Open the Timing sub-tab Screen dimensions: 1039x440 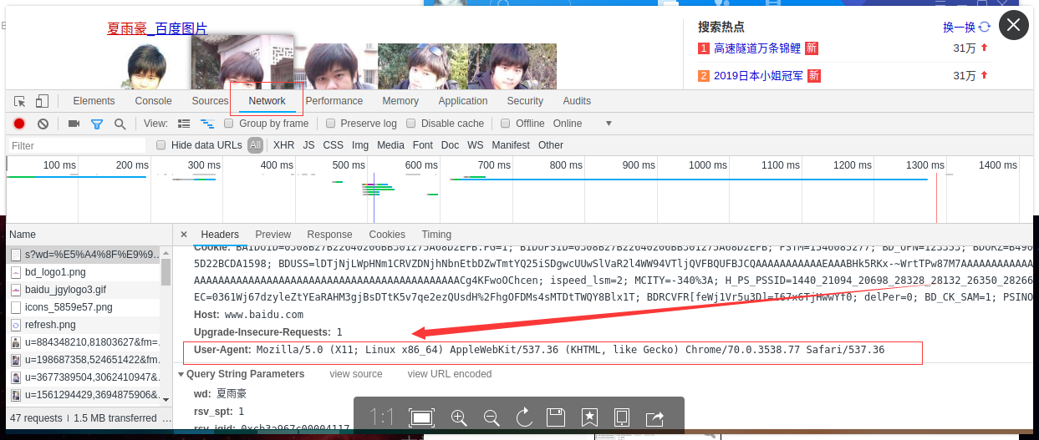[436, 235]
